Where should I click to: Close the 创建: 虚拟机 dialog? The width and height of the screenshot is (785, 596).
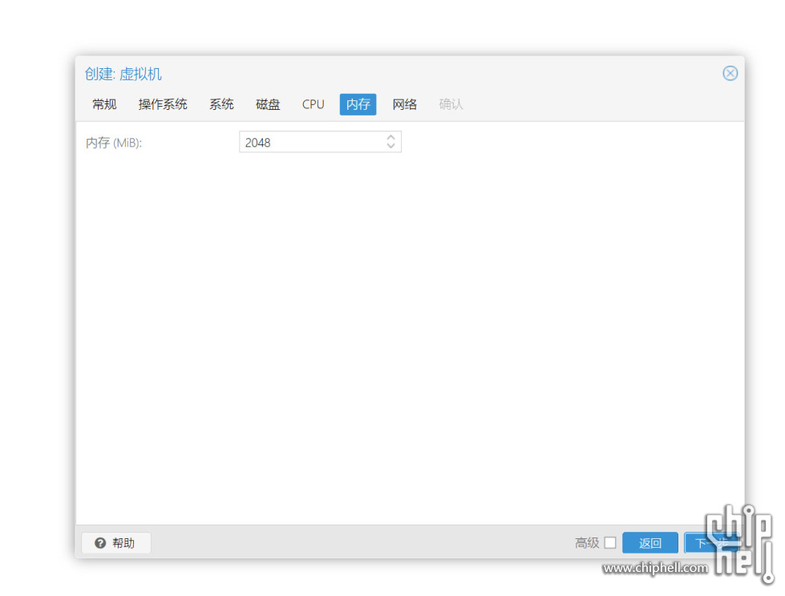point(730,74)
